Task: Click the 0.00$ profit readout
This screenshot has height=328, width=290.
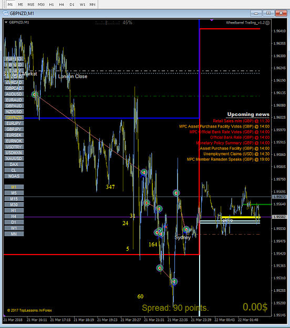Action: (x=255, y=307)
